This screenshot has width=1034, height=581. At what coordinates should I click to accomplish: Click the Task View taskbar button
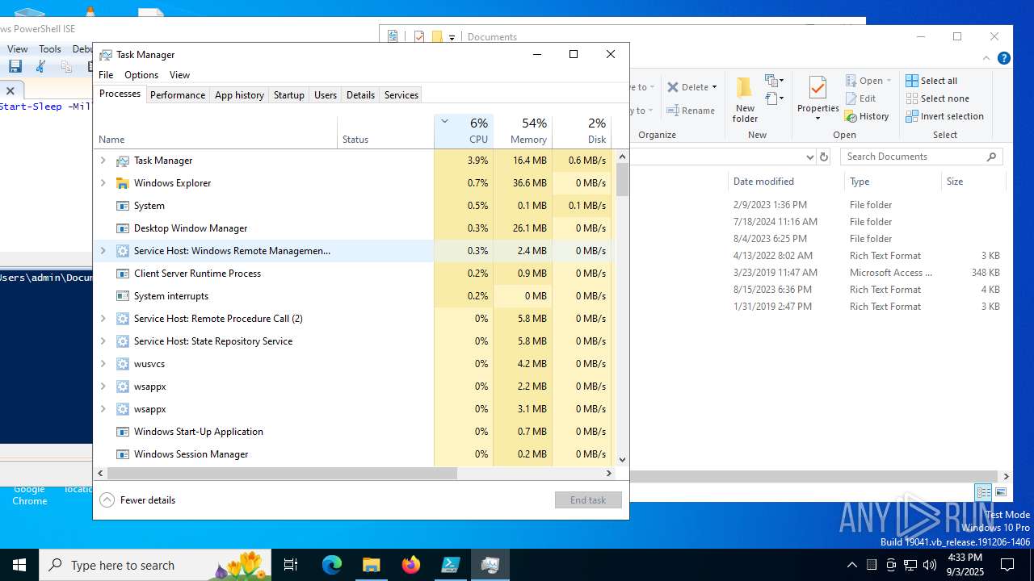click(x=291, y=565)
